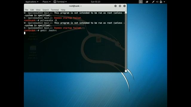Close the root@sank terminal window
191x107 pixels.
click(x=124, y=6)
